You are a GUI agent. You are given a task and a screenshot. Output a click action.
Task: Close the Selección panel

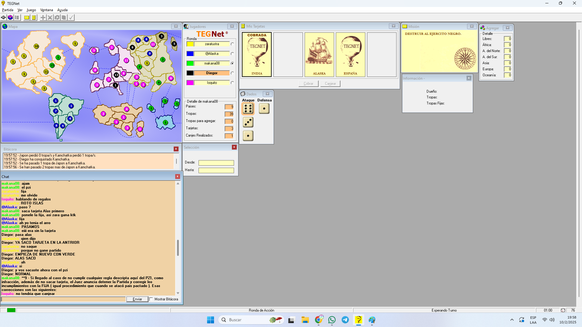point(234,147)
